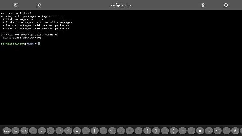This screenshot has height=136, width=242.
Task: Tap the forward slash key
Action: coord(42,131)
